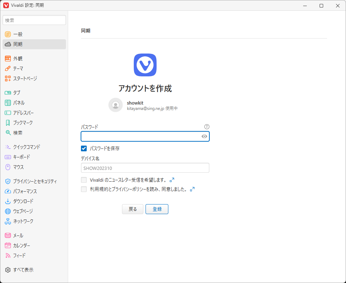Open the パネル settings icon
Screen dimensions: 346x283
pyautogui.click(x=8, y=103)
